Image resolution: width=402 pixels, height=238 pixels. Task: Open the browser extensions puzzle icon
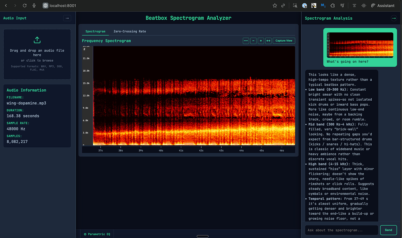click(332, 6)
